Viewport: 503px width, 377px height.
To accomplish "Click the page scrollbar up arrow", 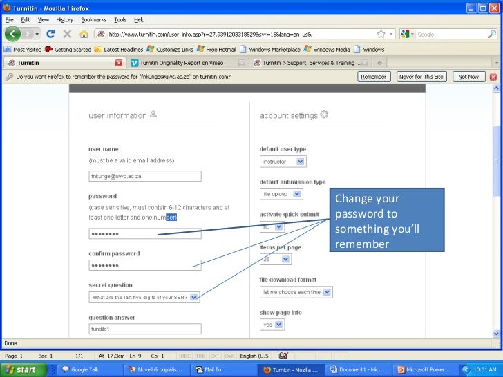I will [496, 88].
